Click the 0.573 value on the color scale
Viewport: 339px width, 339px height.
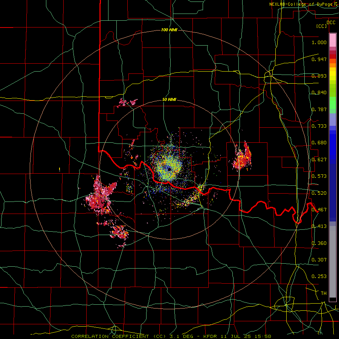click(x=319, y=176)
